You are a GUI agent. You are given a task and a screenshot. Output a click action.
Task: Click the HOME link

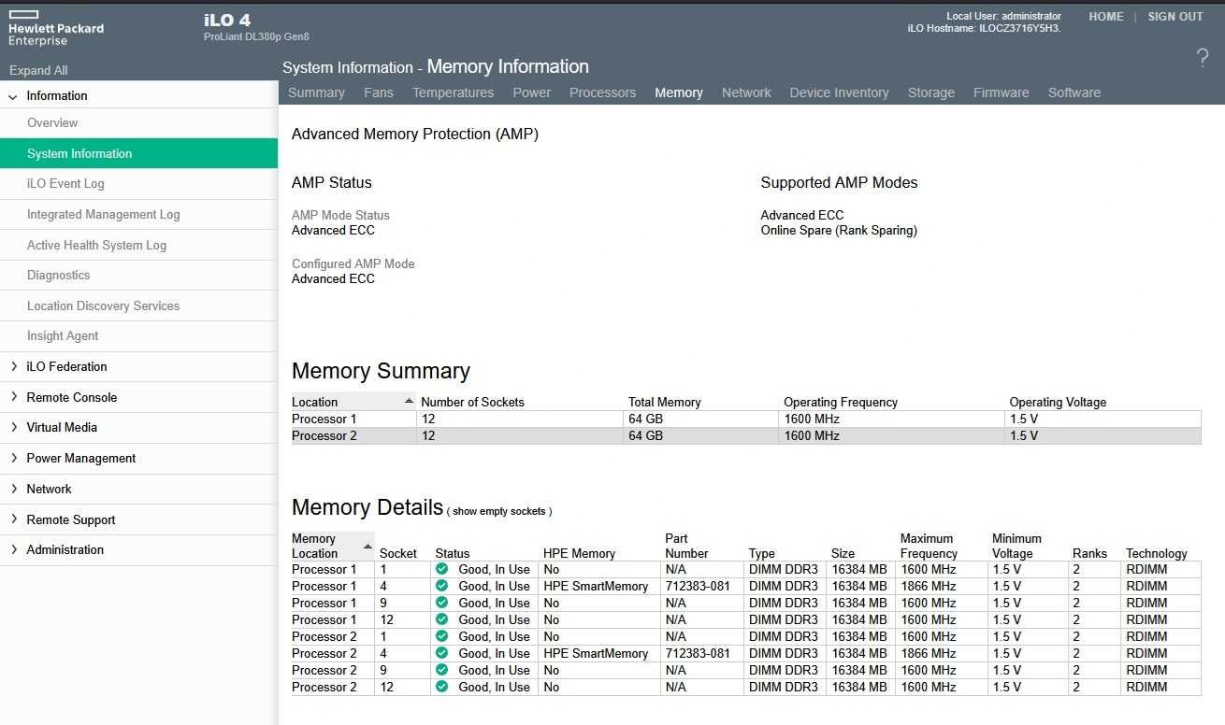click(x=1106, y=17)
